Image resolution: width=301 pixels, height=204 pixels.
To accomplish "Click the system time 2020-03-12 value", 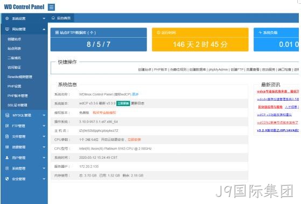I will [98, 157].
